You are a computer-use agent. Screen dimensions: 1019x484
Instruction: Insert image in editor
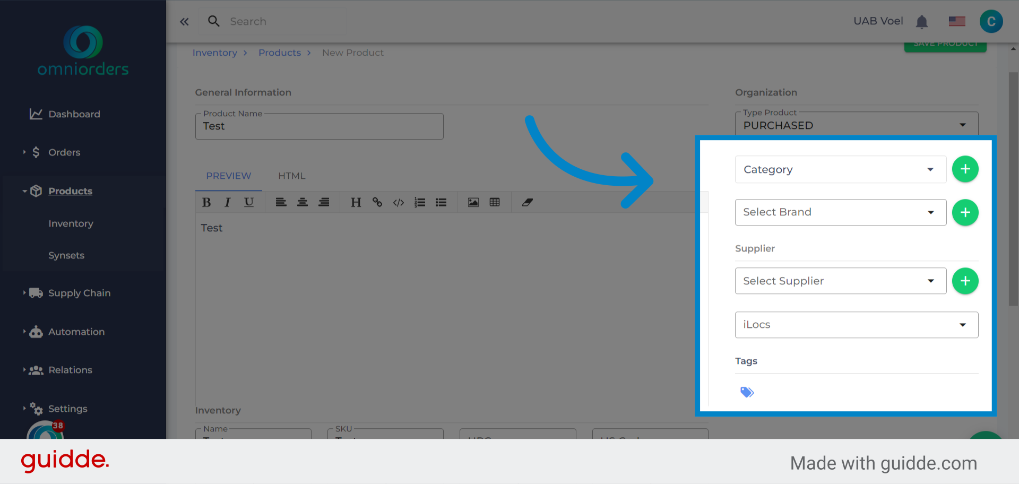point(473,202)
